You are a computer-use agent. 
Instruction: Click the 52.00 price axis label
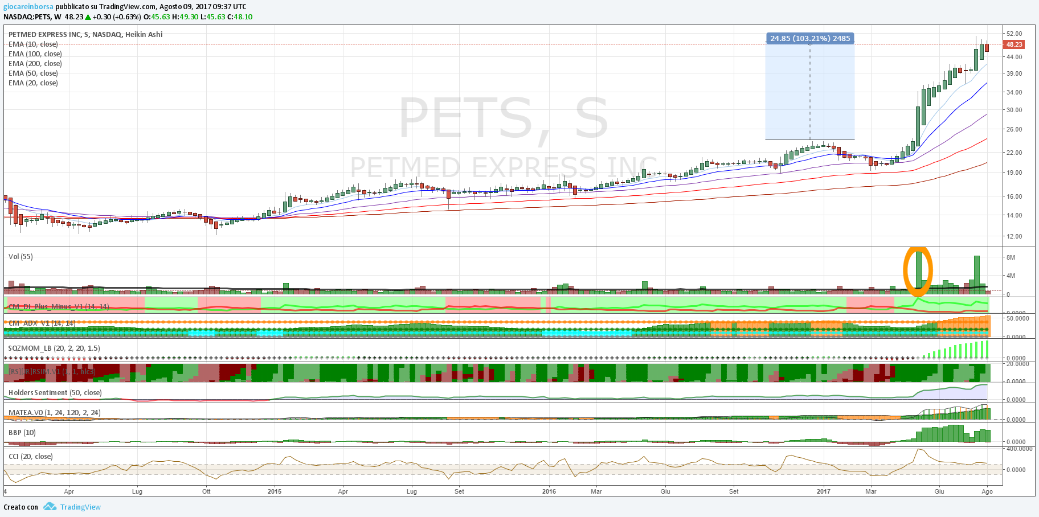pos(1014,34)
